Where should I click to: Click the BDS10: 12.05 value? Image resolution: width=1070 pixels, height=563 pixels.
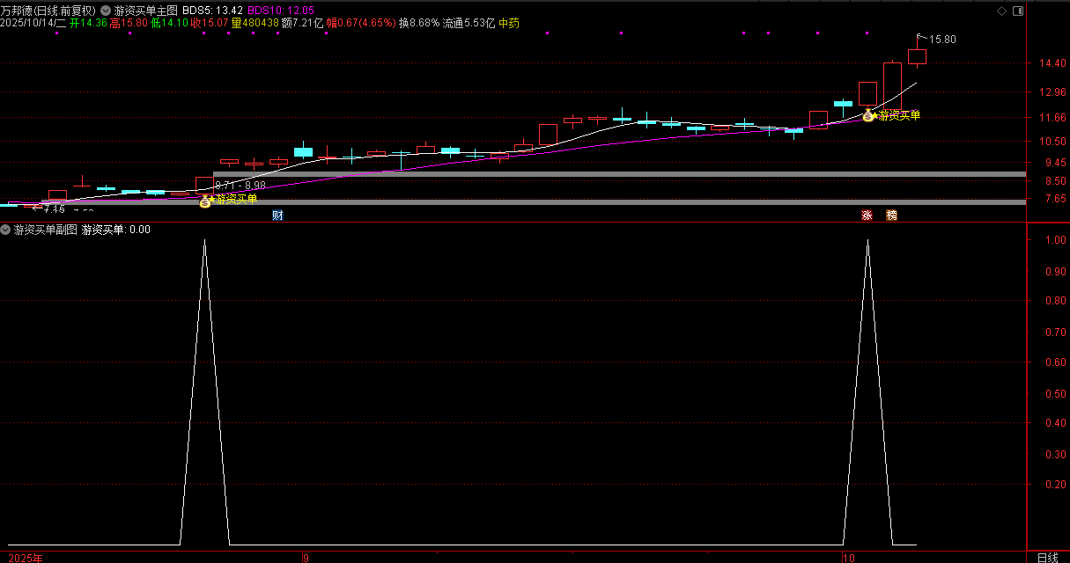click(x=280, y=11)
